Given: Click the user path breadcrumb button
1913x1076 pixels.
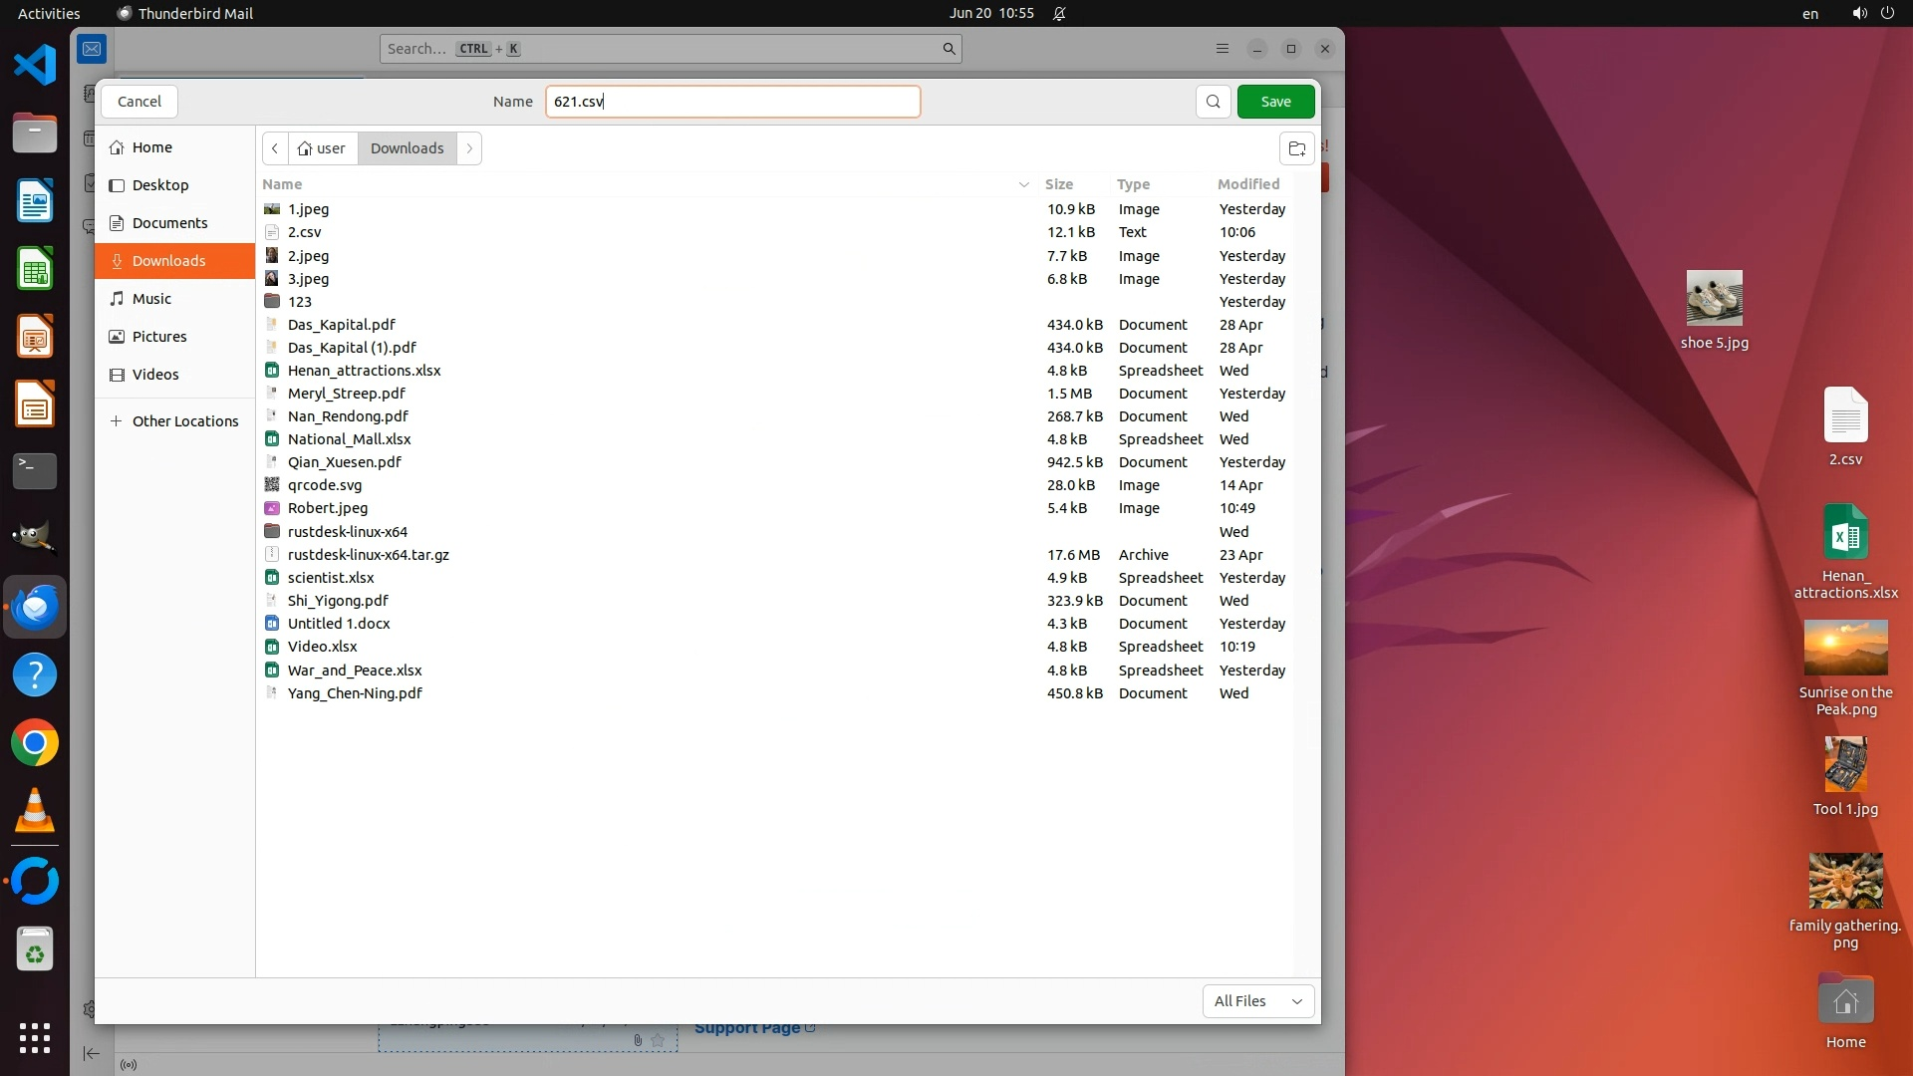Looking at the screenshot, I should (x=322, y=148).
